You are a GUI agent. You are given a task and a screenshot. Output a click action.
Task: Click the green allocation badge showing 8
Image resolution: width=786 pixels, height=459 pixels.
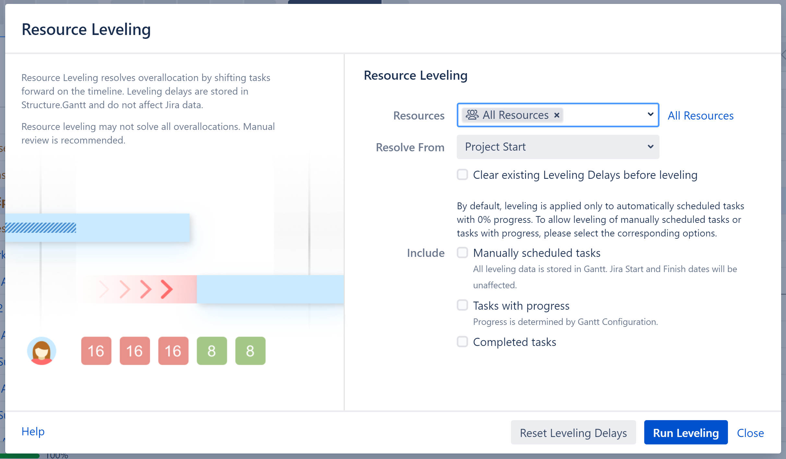pos(212,350)
